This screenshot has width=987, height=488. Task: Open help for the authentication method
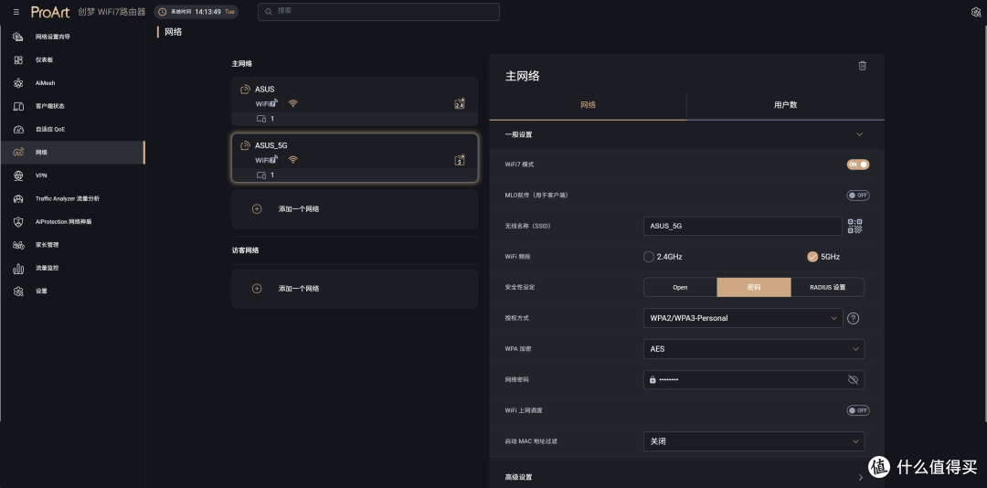tap(853, 318)
